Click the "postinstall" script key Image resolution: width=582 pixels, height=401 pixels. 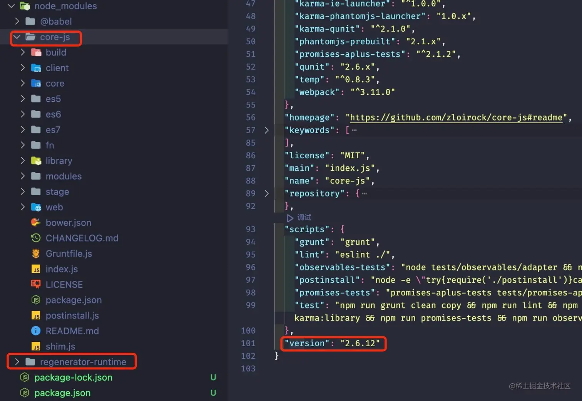click(327, 280)
